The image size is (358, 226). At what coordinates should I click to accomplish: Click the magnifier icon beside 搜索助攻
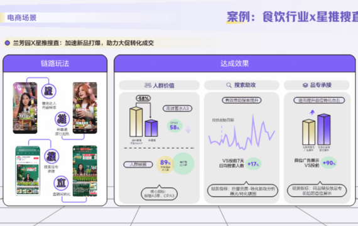pos(229,85)
